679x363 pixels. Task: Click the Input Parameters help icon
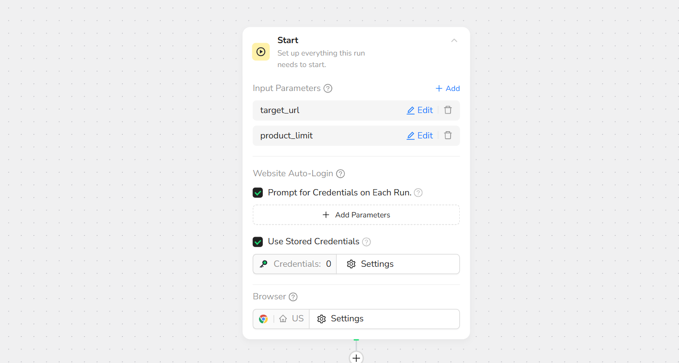(328, 89)
